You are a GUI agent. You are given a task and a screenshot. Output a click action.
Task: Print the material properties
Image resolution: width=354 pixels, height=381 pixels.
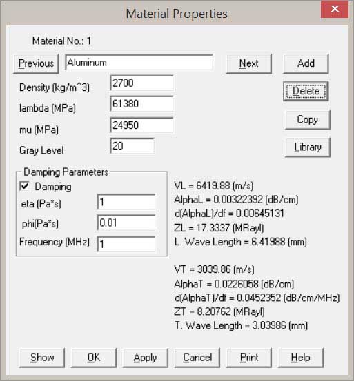point(249,358)
